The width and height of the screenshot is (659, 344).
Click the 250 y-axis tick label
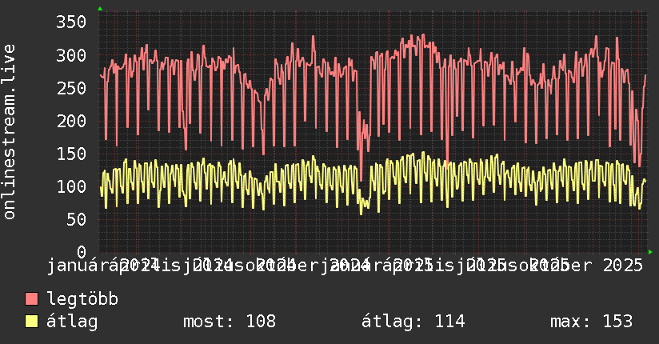coord(71,88)
